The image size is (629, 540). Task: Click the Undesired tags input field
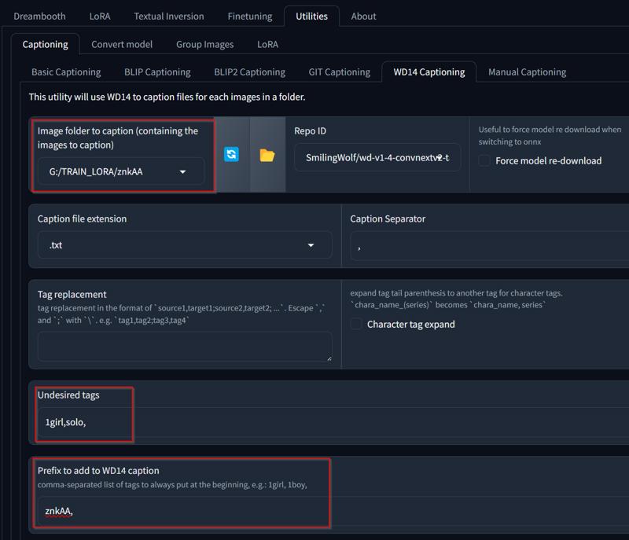[x=333, y=422]
